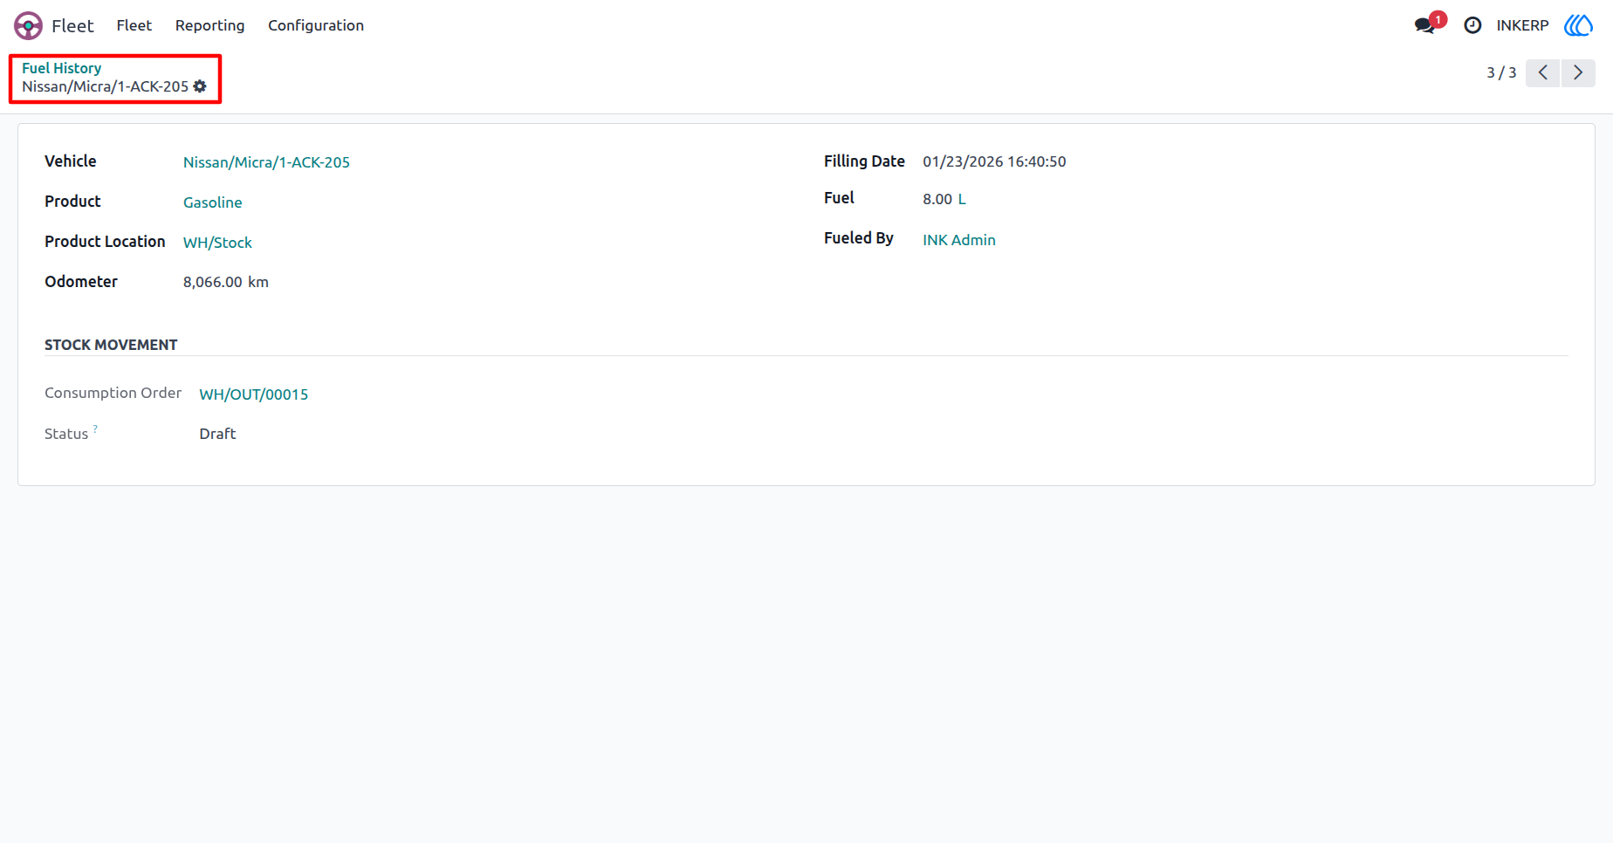Click the record title Nissan/Micra/1-ACK-205 breadcrumb
This screenshot has width=1613, height=843.
[105, 86]
